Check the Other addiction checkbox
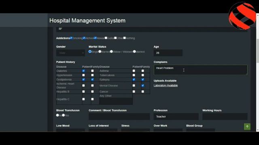Viewport: 259px width, 145px height. (115, 38)
